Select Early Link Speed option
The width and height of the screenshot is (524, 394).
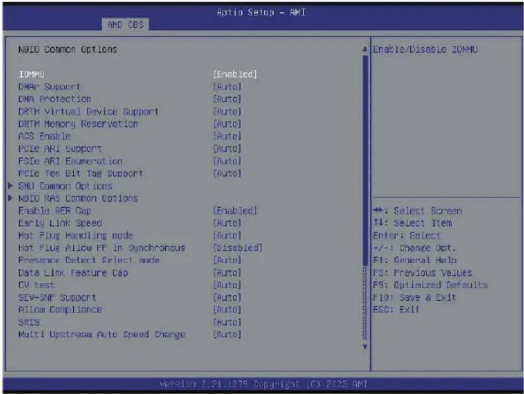(x=60, y=223)
